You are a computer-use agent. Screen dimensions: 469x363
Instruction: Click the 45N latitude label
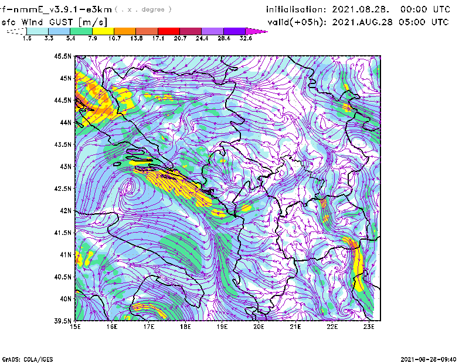pyautogui.click(x=66, y=78)
